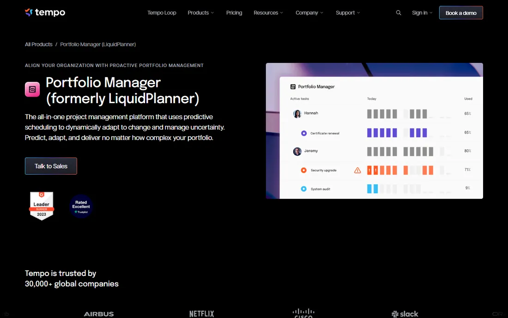The height and width of the screenshot is (318, 508).
Task: Click the Portfolio Manager preview image
Action: pyautogui.click(x=374, y=131)
